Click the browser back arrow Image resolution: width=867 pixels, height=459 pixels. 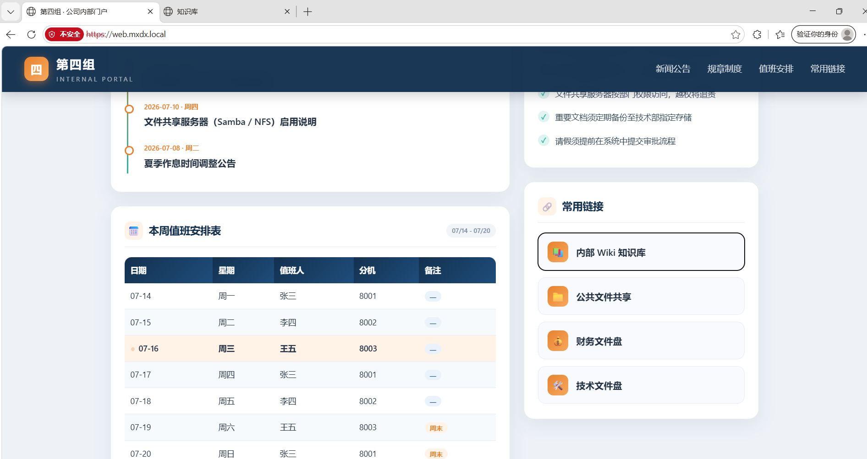11,34
